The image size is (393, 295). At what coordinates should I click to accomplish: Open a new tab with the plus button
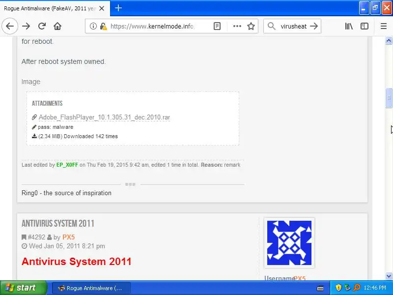[x=118, y=8]
